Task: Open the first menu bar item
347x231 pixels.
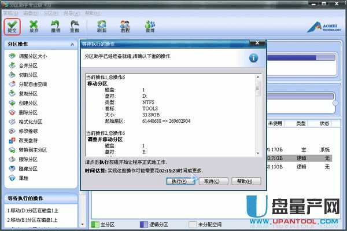Action: click(x=10, y=13)
